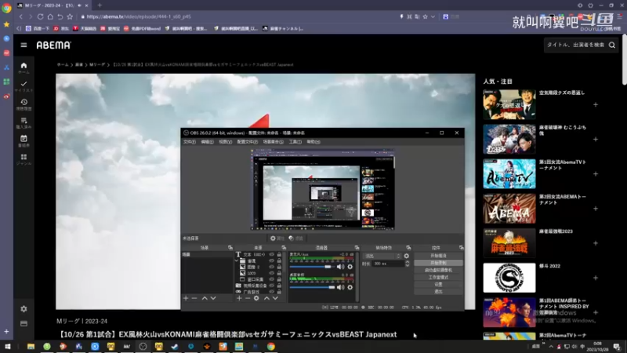The width and height of the screenshot is (627, 353).
Task: Mute the 桌面音频 audio channel
Action: pyautogui.click(x=340, y=287)
